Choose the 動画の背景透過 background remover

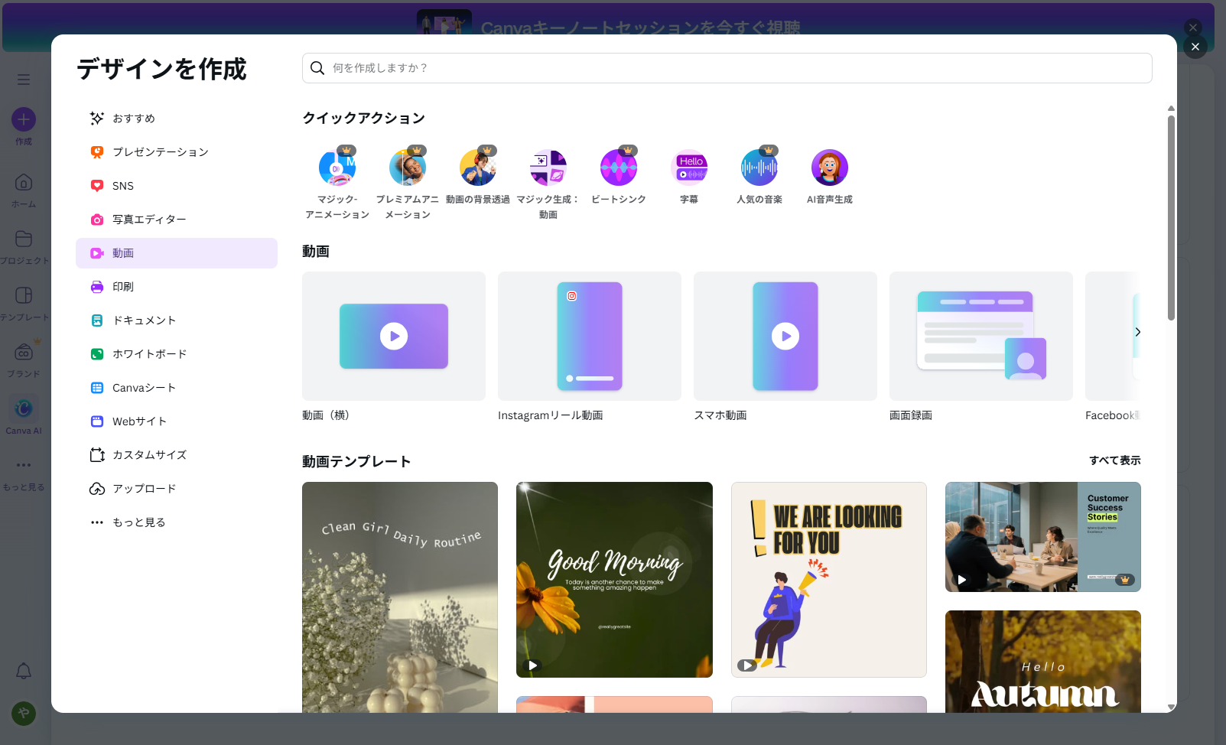(x=478, y=168)
